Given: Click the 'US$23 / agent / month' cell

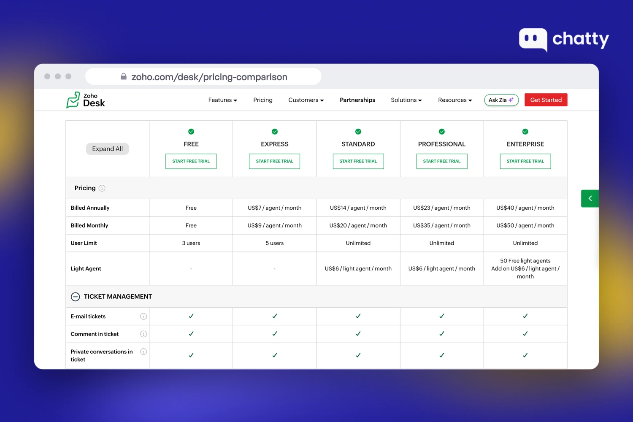Looking at the screenshot, I should point(442,208).
